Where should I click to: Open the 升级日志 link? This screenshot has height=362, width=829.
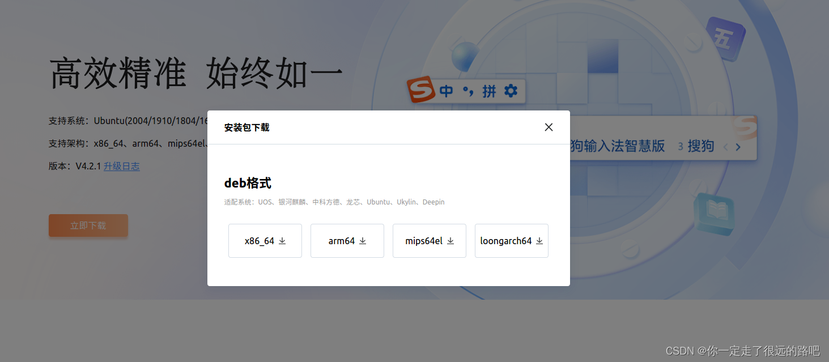(x=121, y=166)
